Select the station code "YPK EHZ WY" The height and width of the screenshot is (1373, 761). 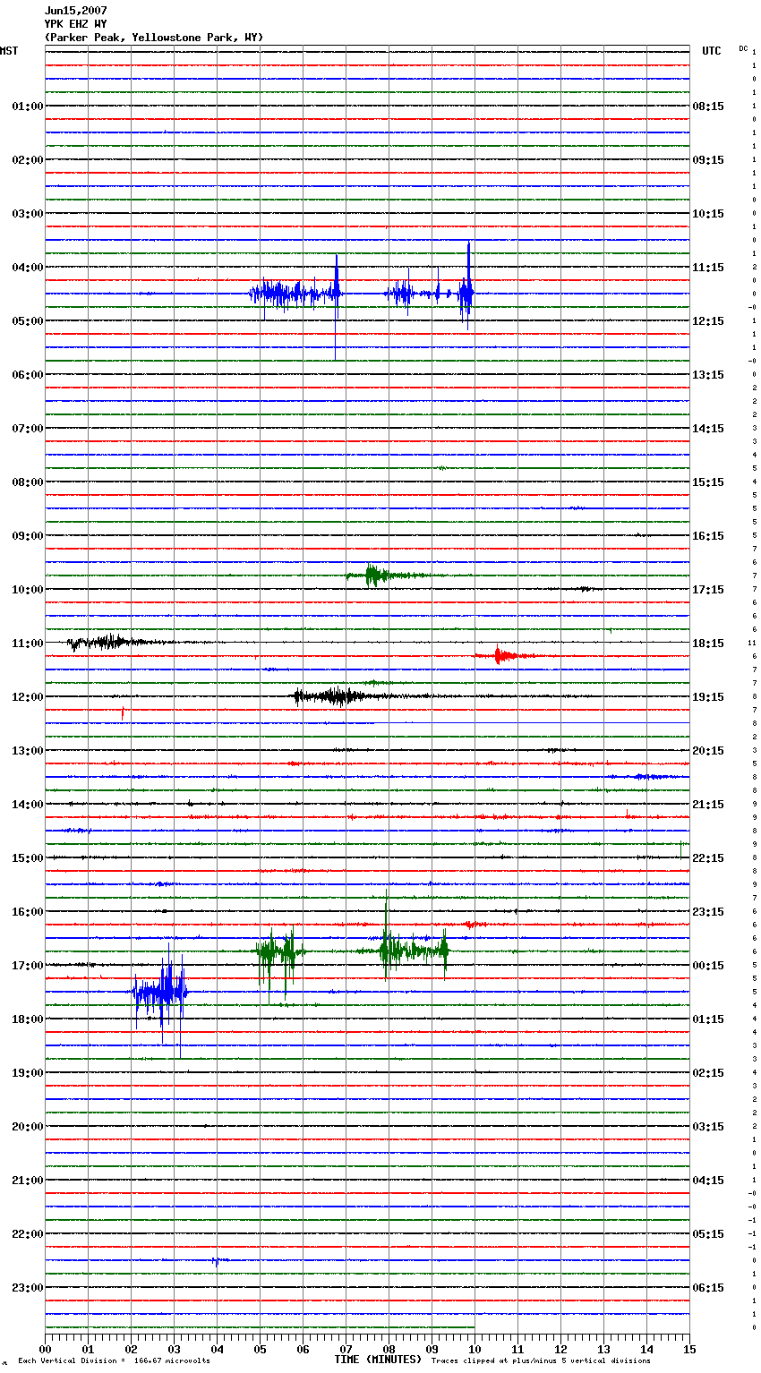[x=75, y=24]
